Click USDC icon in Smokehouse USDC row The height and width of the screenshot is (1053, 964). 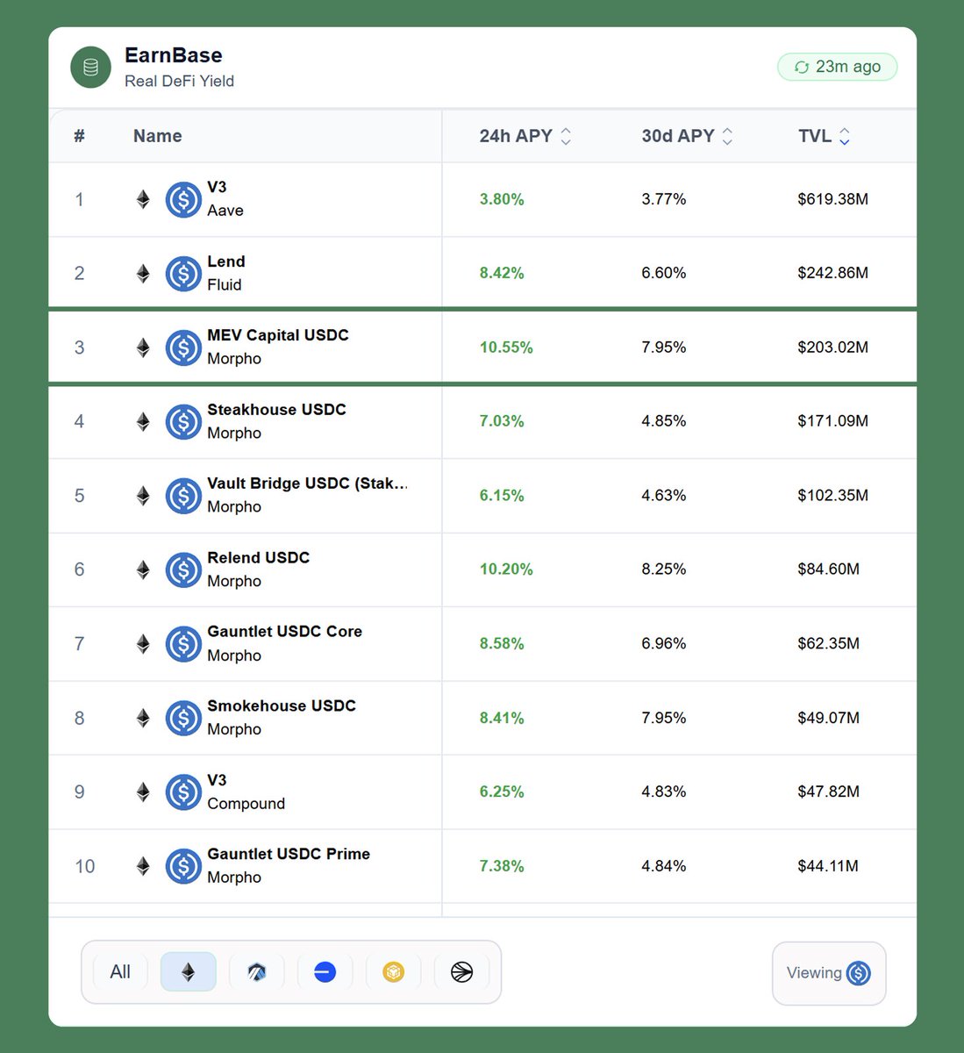pyautogui.click(x=183, y=718)
